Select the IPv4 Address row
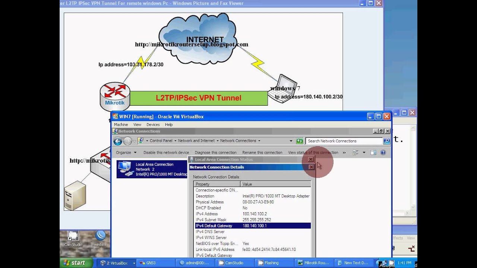Screen dimensions: 477x268 click(x=253, y=214)
